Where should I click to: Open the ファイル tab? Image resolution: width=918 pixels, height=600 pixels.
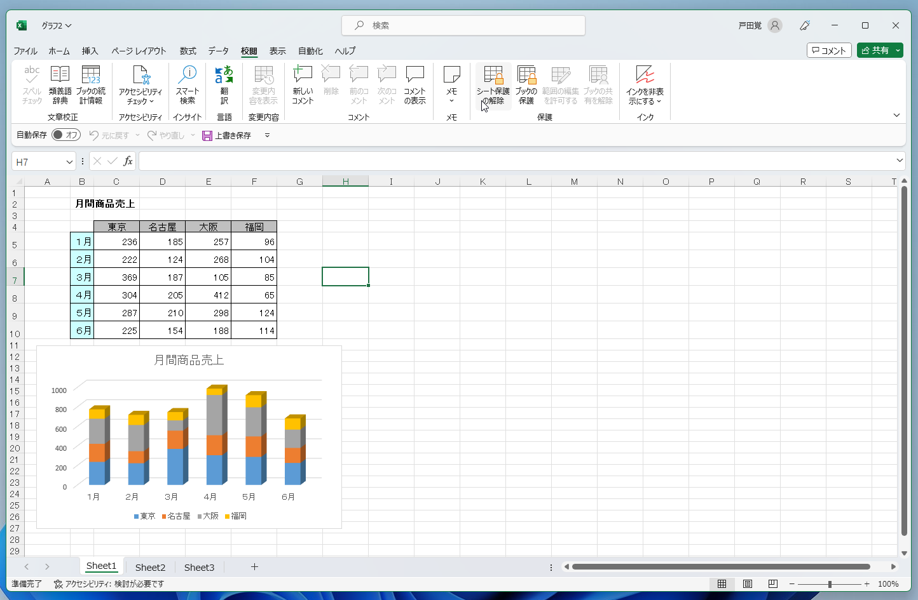[25, 51]
